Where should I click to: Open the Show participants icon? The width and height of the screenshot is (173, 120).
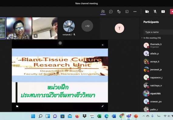click(x=103, y=12)
